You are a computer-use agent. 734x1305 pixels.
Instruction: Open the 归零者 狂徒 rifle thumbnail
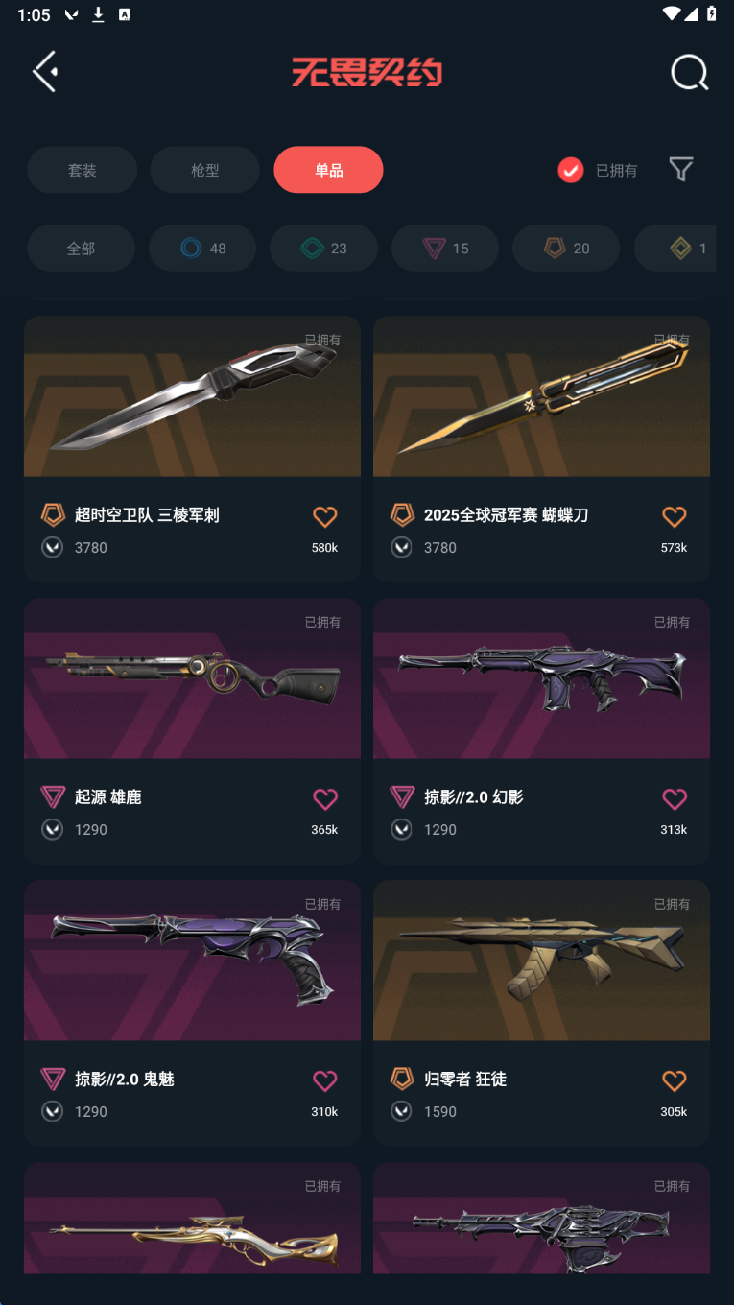[x=541, y=961]
